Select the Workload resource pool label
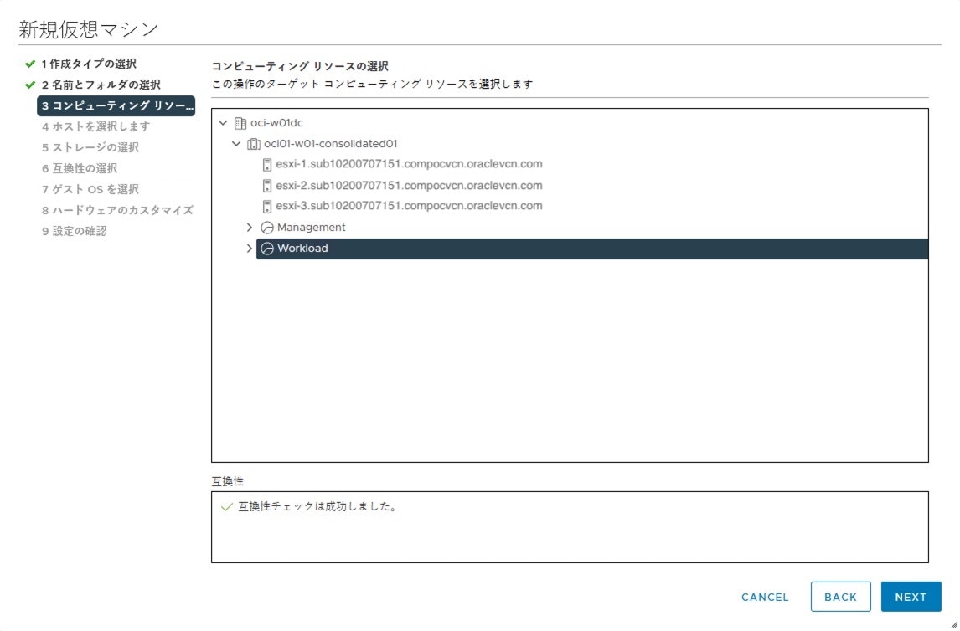Viewport: 960px width, 631px height. 302,249
